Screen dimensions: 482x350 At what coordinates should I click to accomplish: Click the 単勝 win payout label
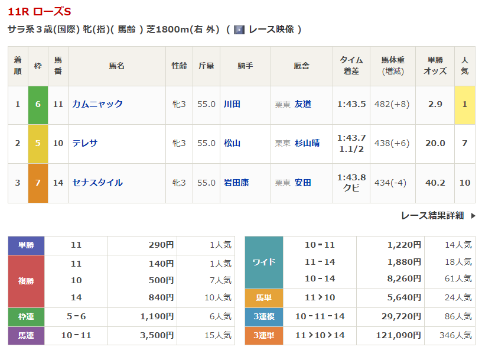coord(26,245)
